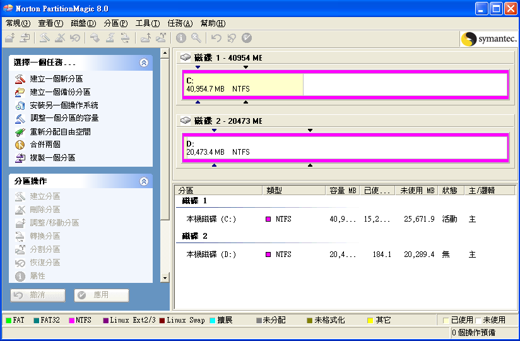Click the Resize/Move partition toolbar icon

[x=10, y=38]
